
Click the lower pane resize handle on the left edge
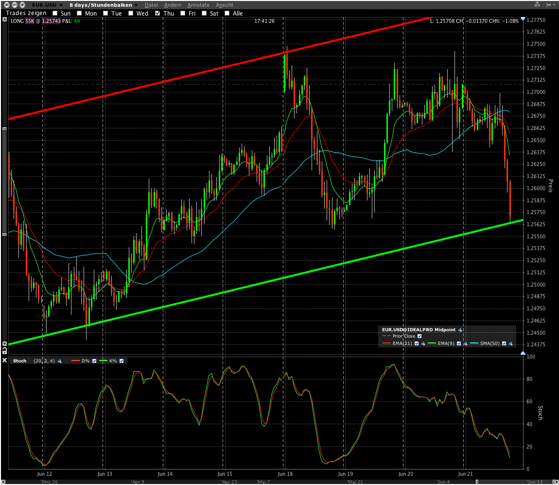[5, 234]
